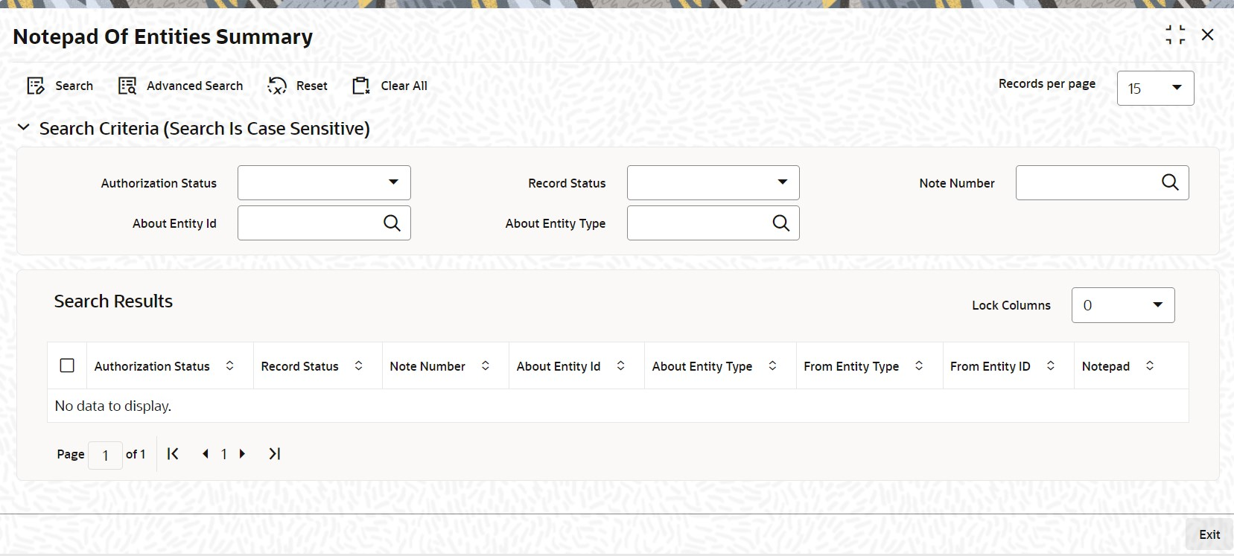Close the Notepad Of Entities Summary window
This screenshot has width=1234, height=556.
click(1208, 35)
